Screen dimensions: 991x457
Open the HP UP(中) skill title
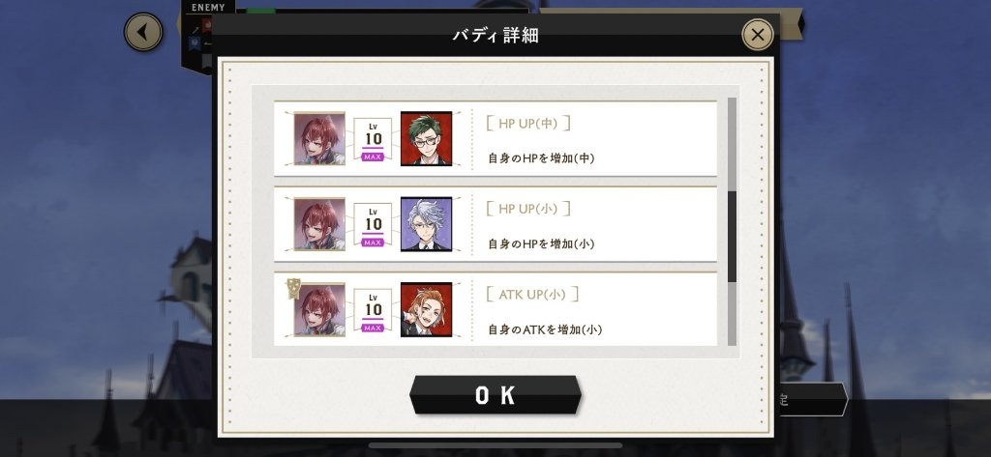[x=528, y=124]
